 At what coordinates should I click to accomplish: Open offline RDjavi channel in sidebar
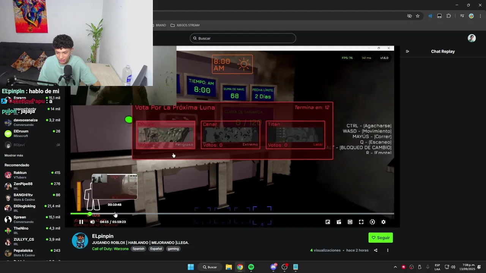(x=32, y=144)
